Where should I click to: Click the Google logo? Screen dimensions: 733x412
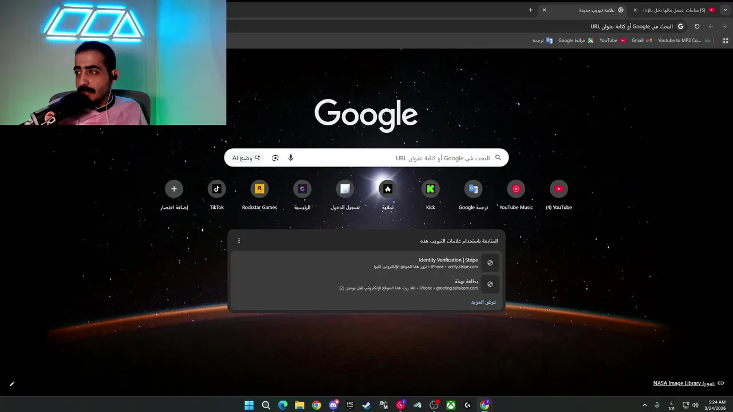coord(366,115)
